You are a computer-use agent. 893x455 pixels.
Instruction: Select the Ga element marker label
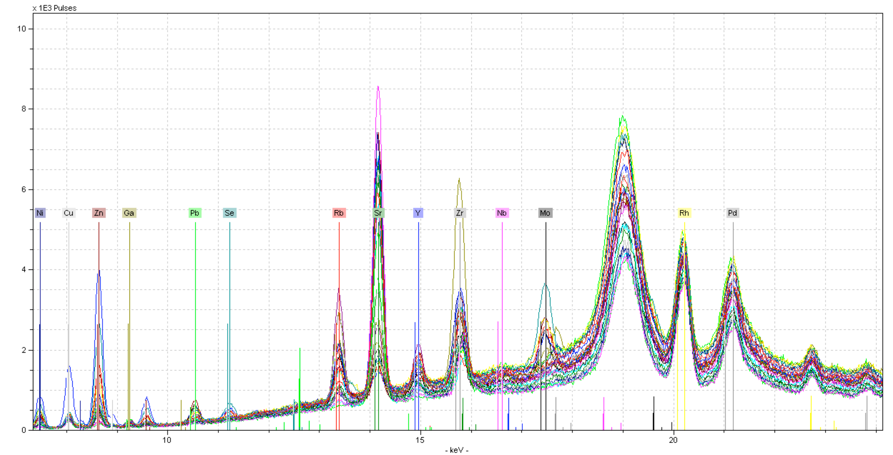point(129,213)
